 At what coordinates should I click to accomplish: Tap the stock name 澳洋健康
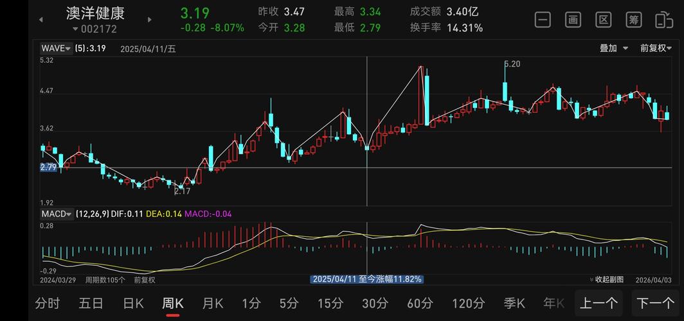tap(96, 13)
